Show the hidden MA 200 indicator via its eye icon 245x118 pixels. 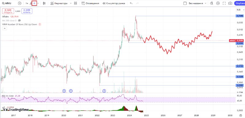19,20
